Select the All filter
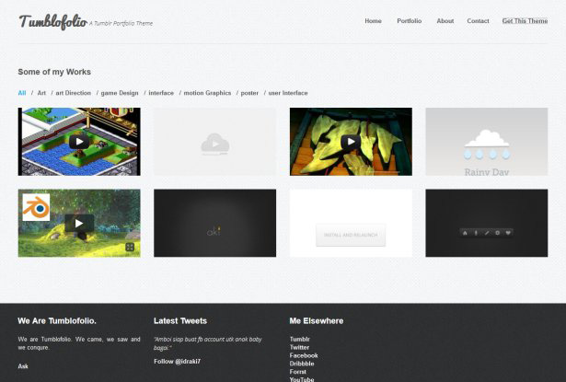This screenshot has height=382, width=566. pyautogui.click(x=22, y=93)
